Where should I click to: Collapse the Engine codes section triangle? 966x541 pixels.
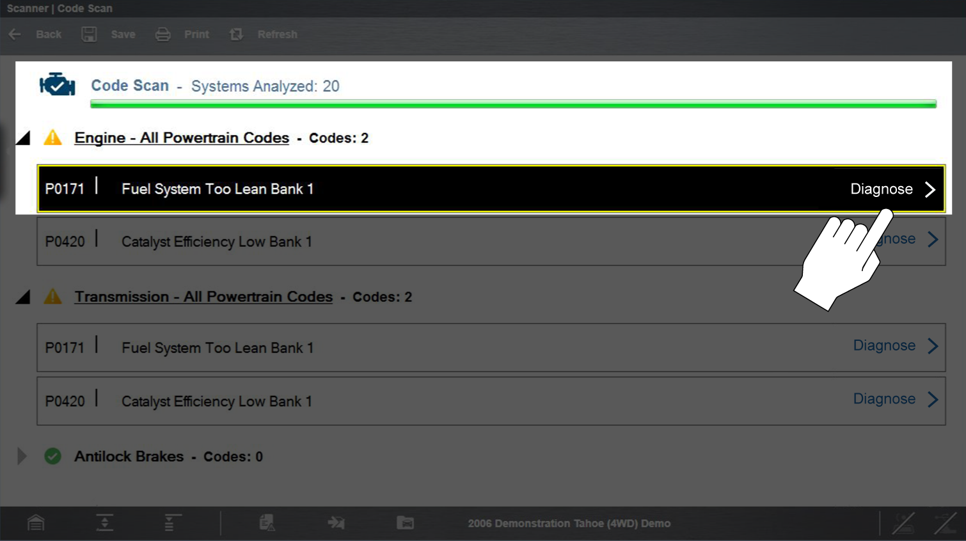(23, 138)
